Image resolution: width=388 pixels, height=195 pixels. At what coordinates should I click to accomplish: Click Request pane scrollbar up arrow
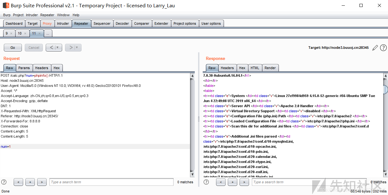coord(192,76)
